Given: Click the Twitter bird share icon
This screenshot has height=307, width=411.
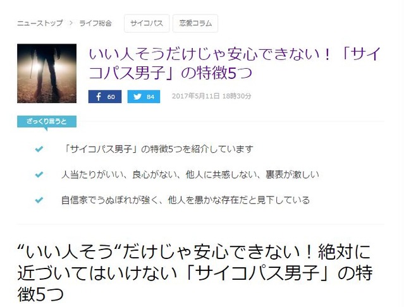Looking at the screenshot, I should point(137,97).
